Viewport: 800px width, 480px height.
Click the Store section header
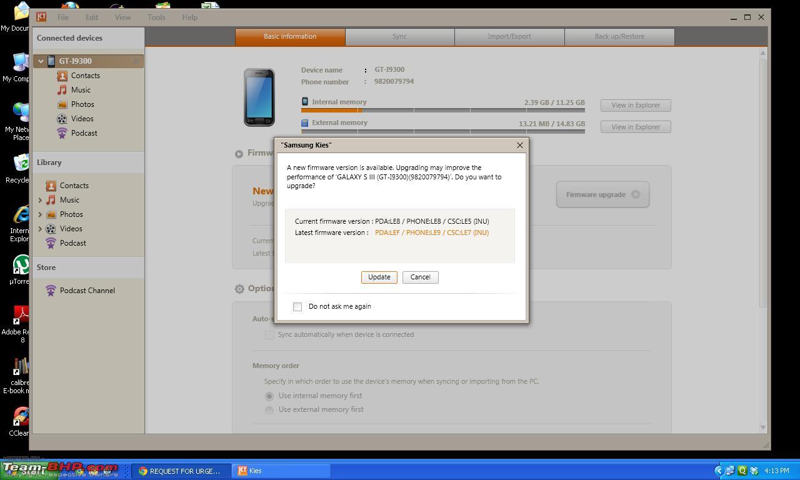click(x=46, y=267)
